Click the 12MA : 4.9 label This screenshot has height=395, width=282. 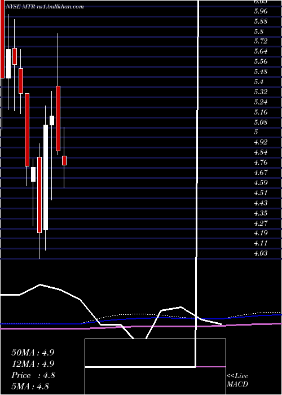pos(33,364)
